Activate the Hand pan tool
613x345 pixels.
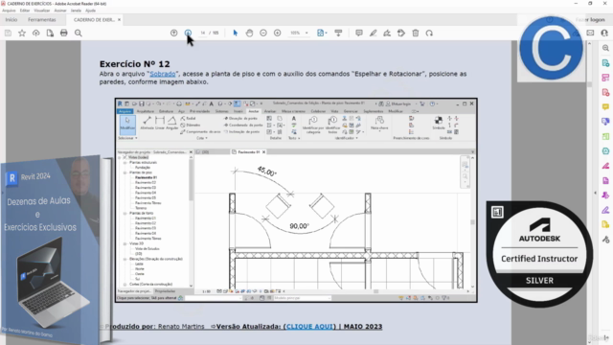[x=249, y=34]
